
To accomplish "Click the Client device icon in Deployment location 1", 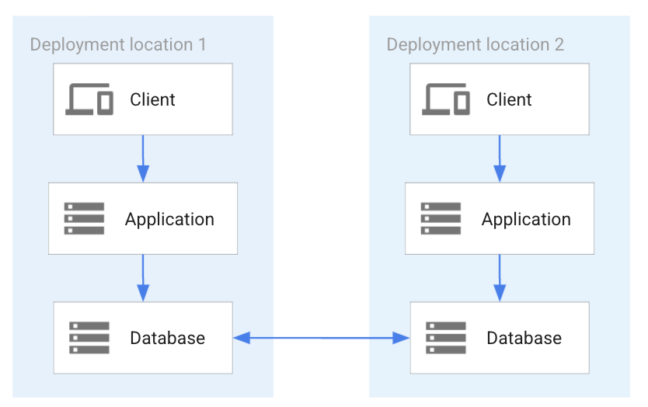I will click(x=89, y=99).
